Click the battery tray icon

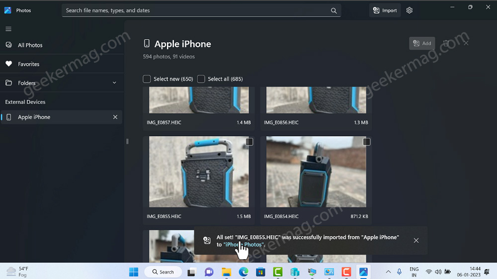448,272
